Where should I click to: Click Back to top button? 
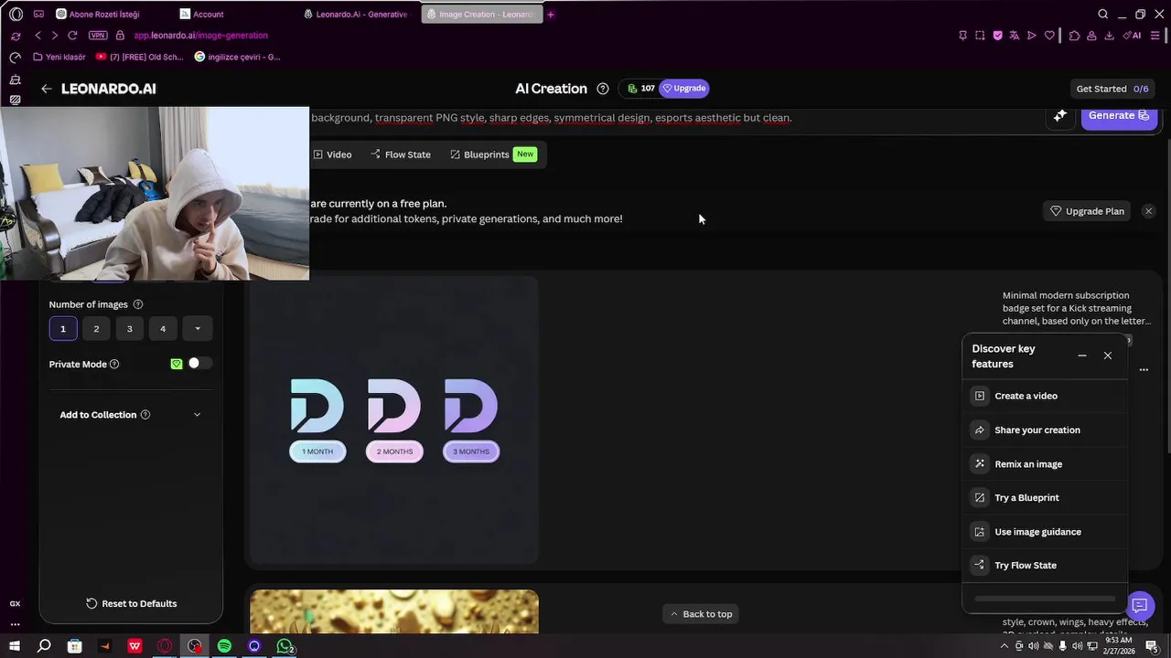(701, 614)
